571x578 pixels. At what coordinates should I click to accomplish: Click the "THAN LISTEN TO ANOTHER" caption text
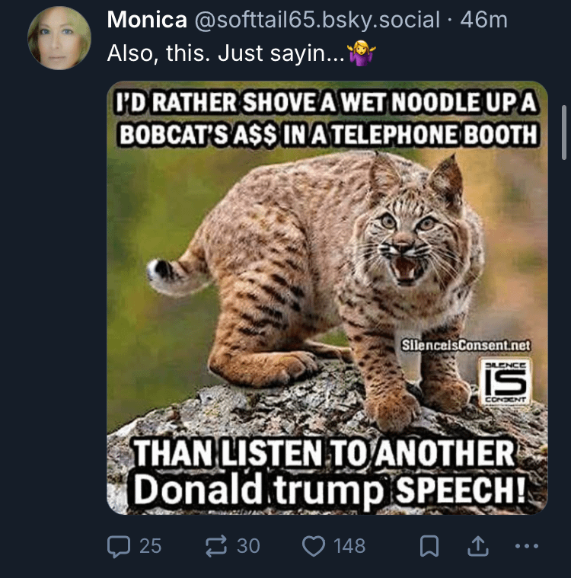point(324,455)
